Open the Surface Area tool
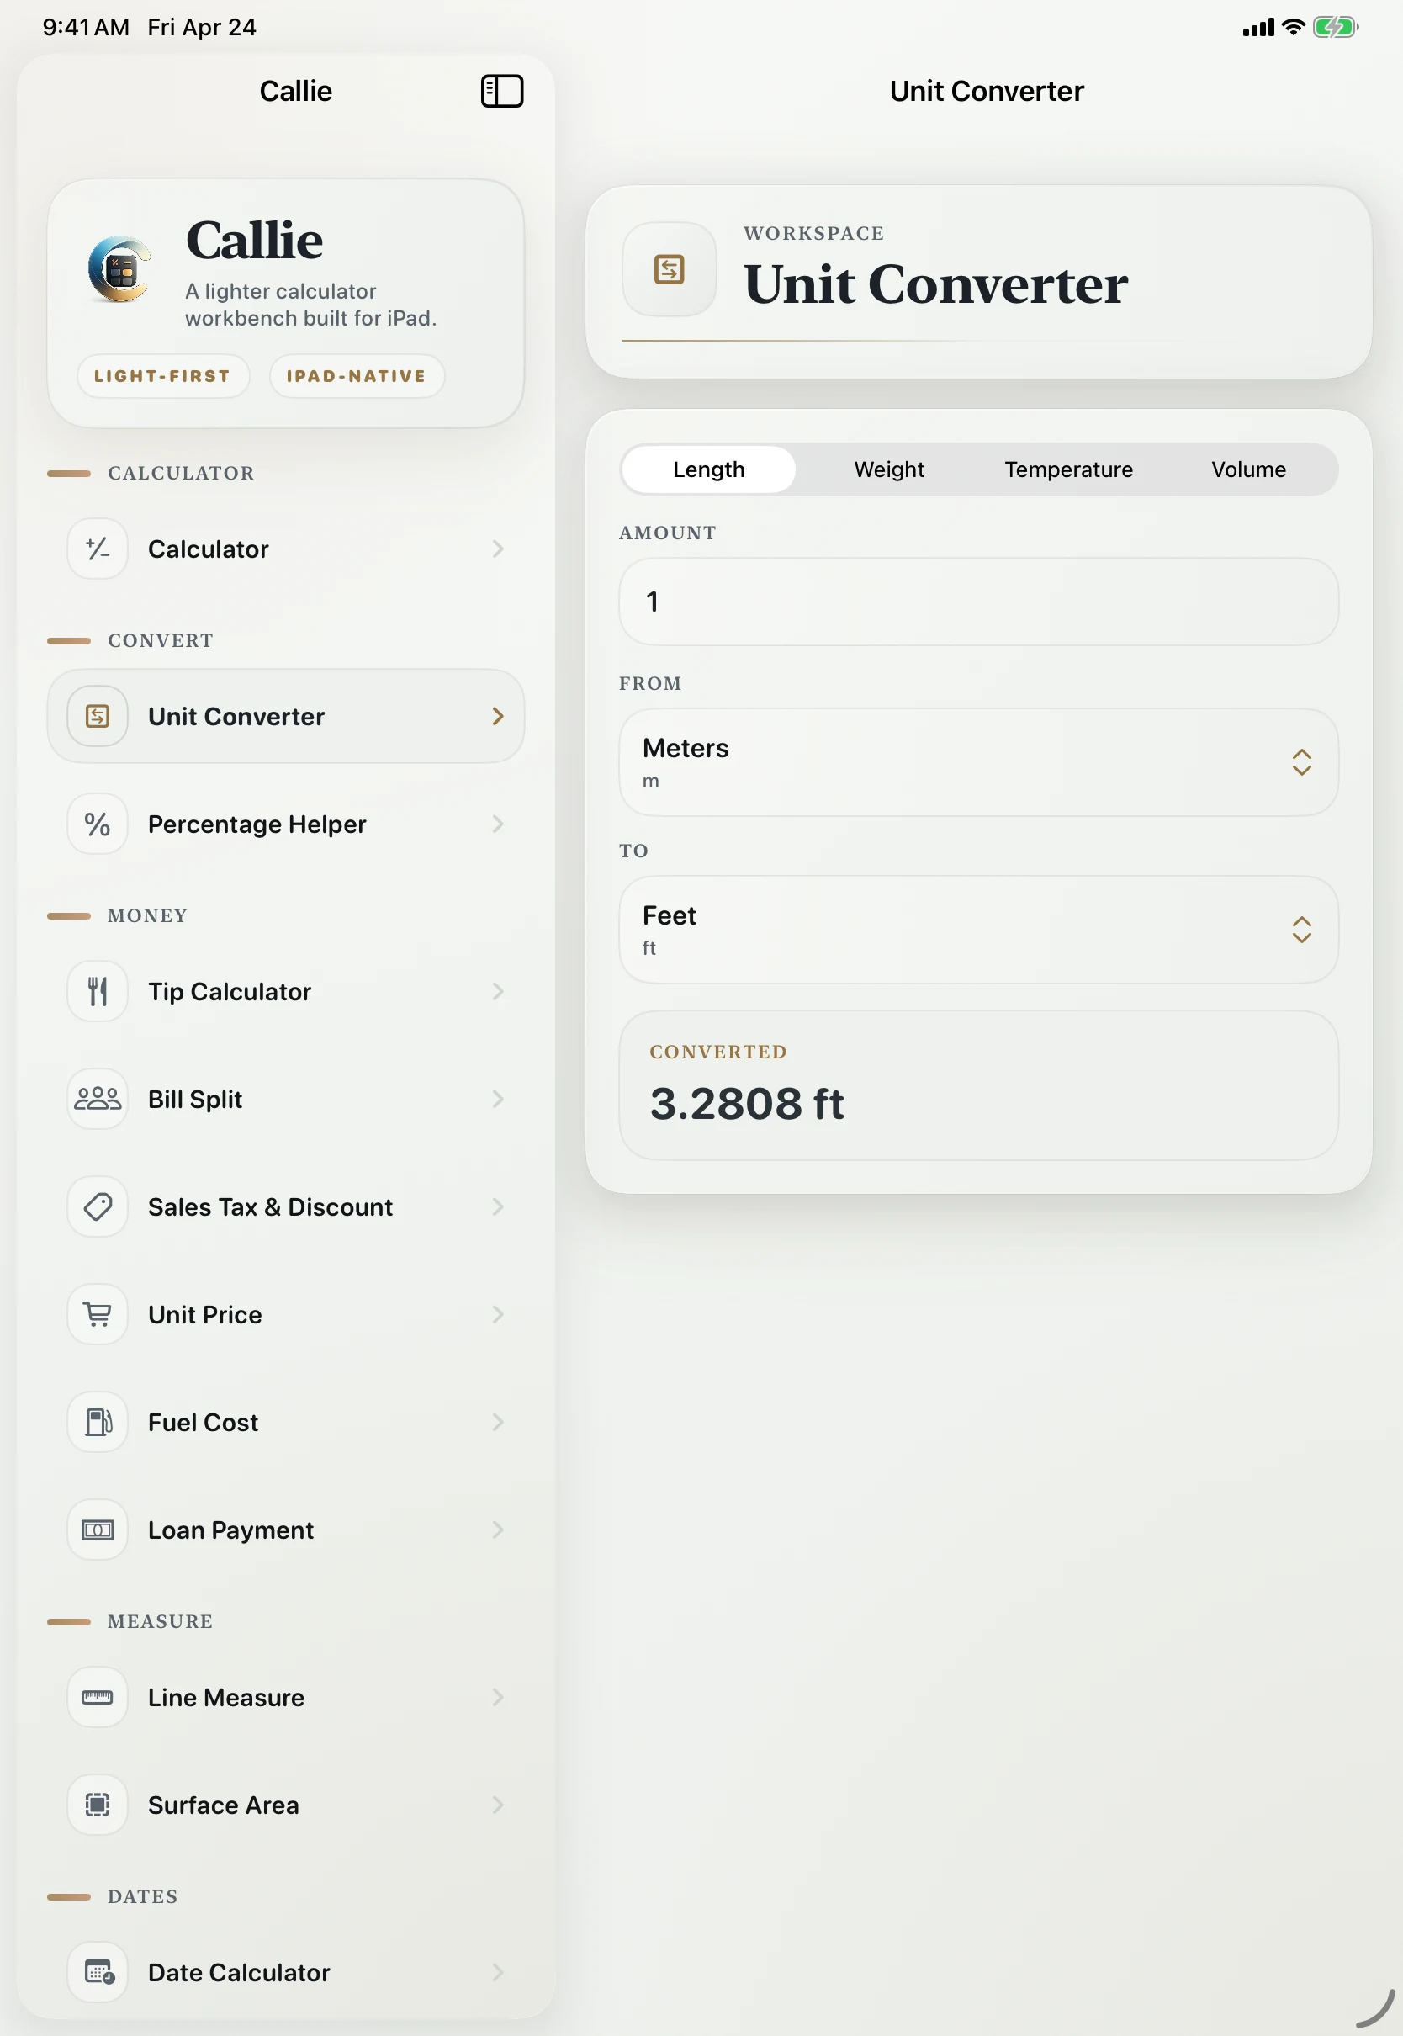This screenshot has height=2036, width=1403. click(286, 1805)
